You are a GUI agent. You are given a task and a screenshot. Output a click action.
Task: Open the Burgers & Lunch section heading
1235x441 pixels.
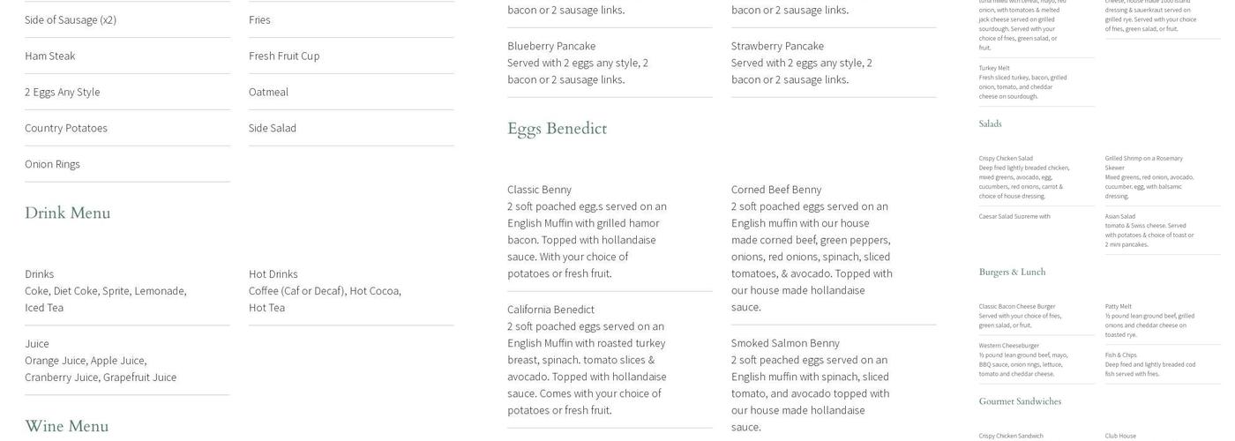coord(1012,273)
